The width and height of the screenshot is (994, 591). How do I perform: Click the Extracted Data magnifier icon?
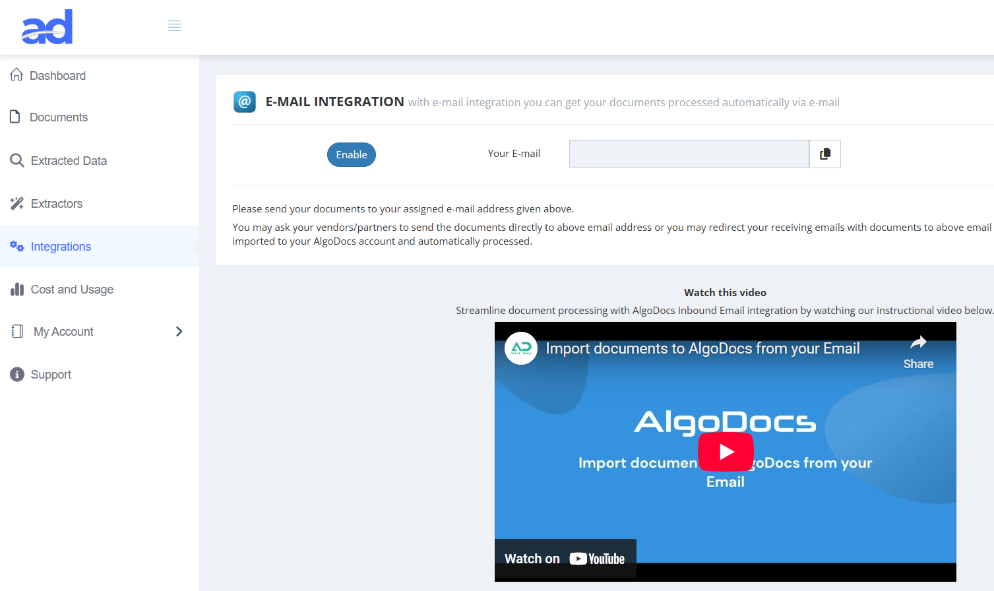click(x=16, y=160)
